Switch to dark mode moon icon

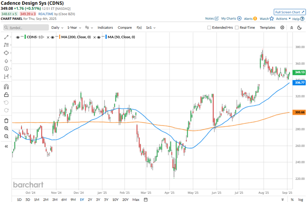(299, 27)
